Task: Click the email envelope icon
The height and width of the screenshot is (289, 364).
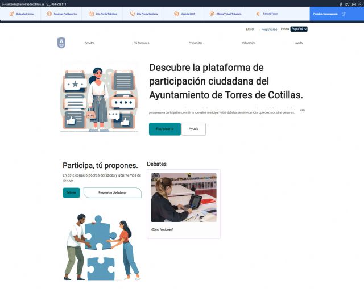Action: 3,4
